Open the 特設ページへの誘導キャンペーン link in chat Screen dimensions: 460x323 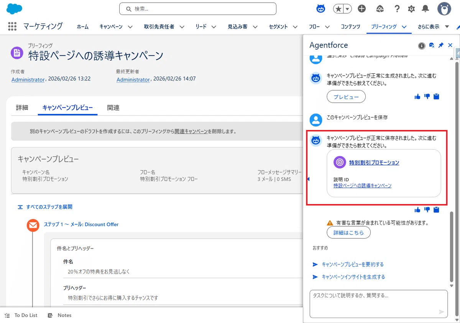(362, 185)
